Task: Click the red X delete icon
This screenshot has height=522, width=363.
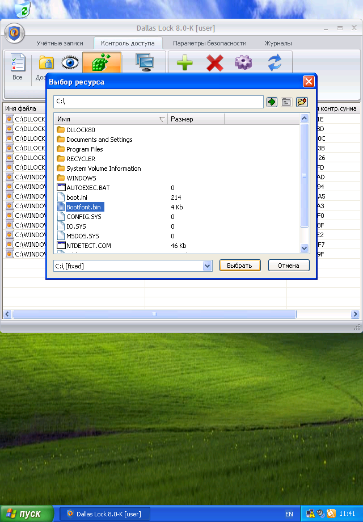Action: (214, 62)
